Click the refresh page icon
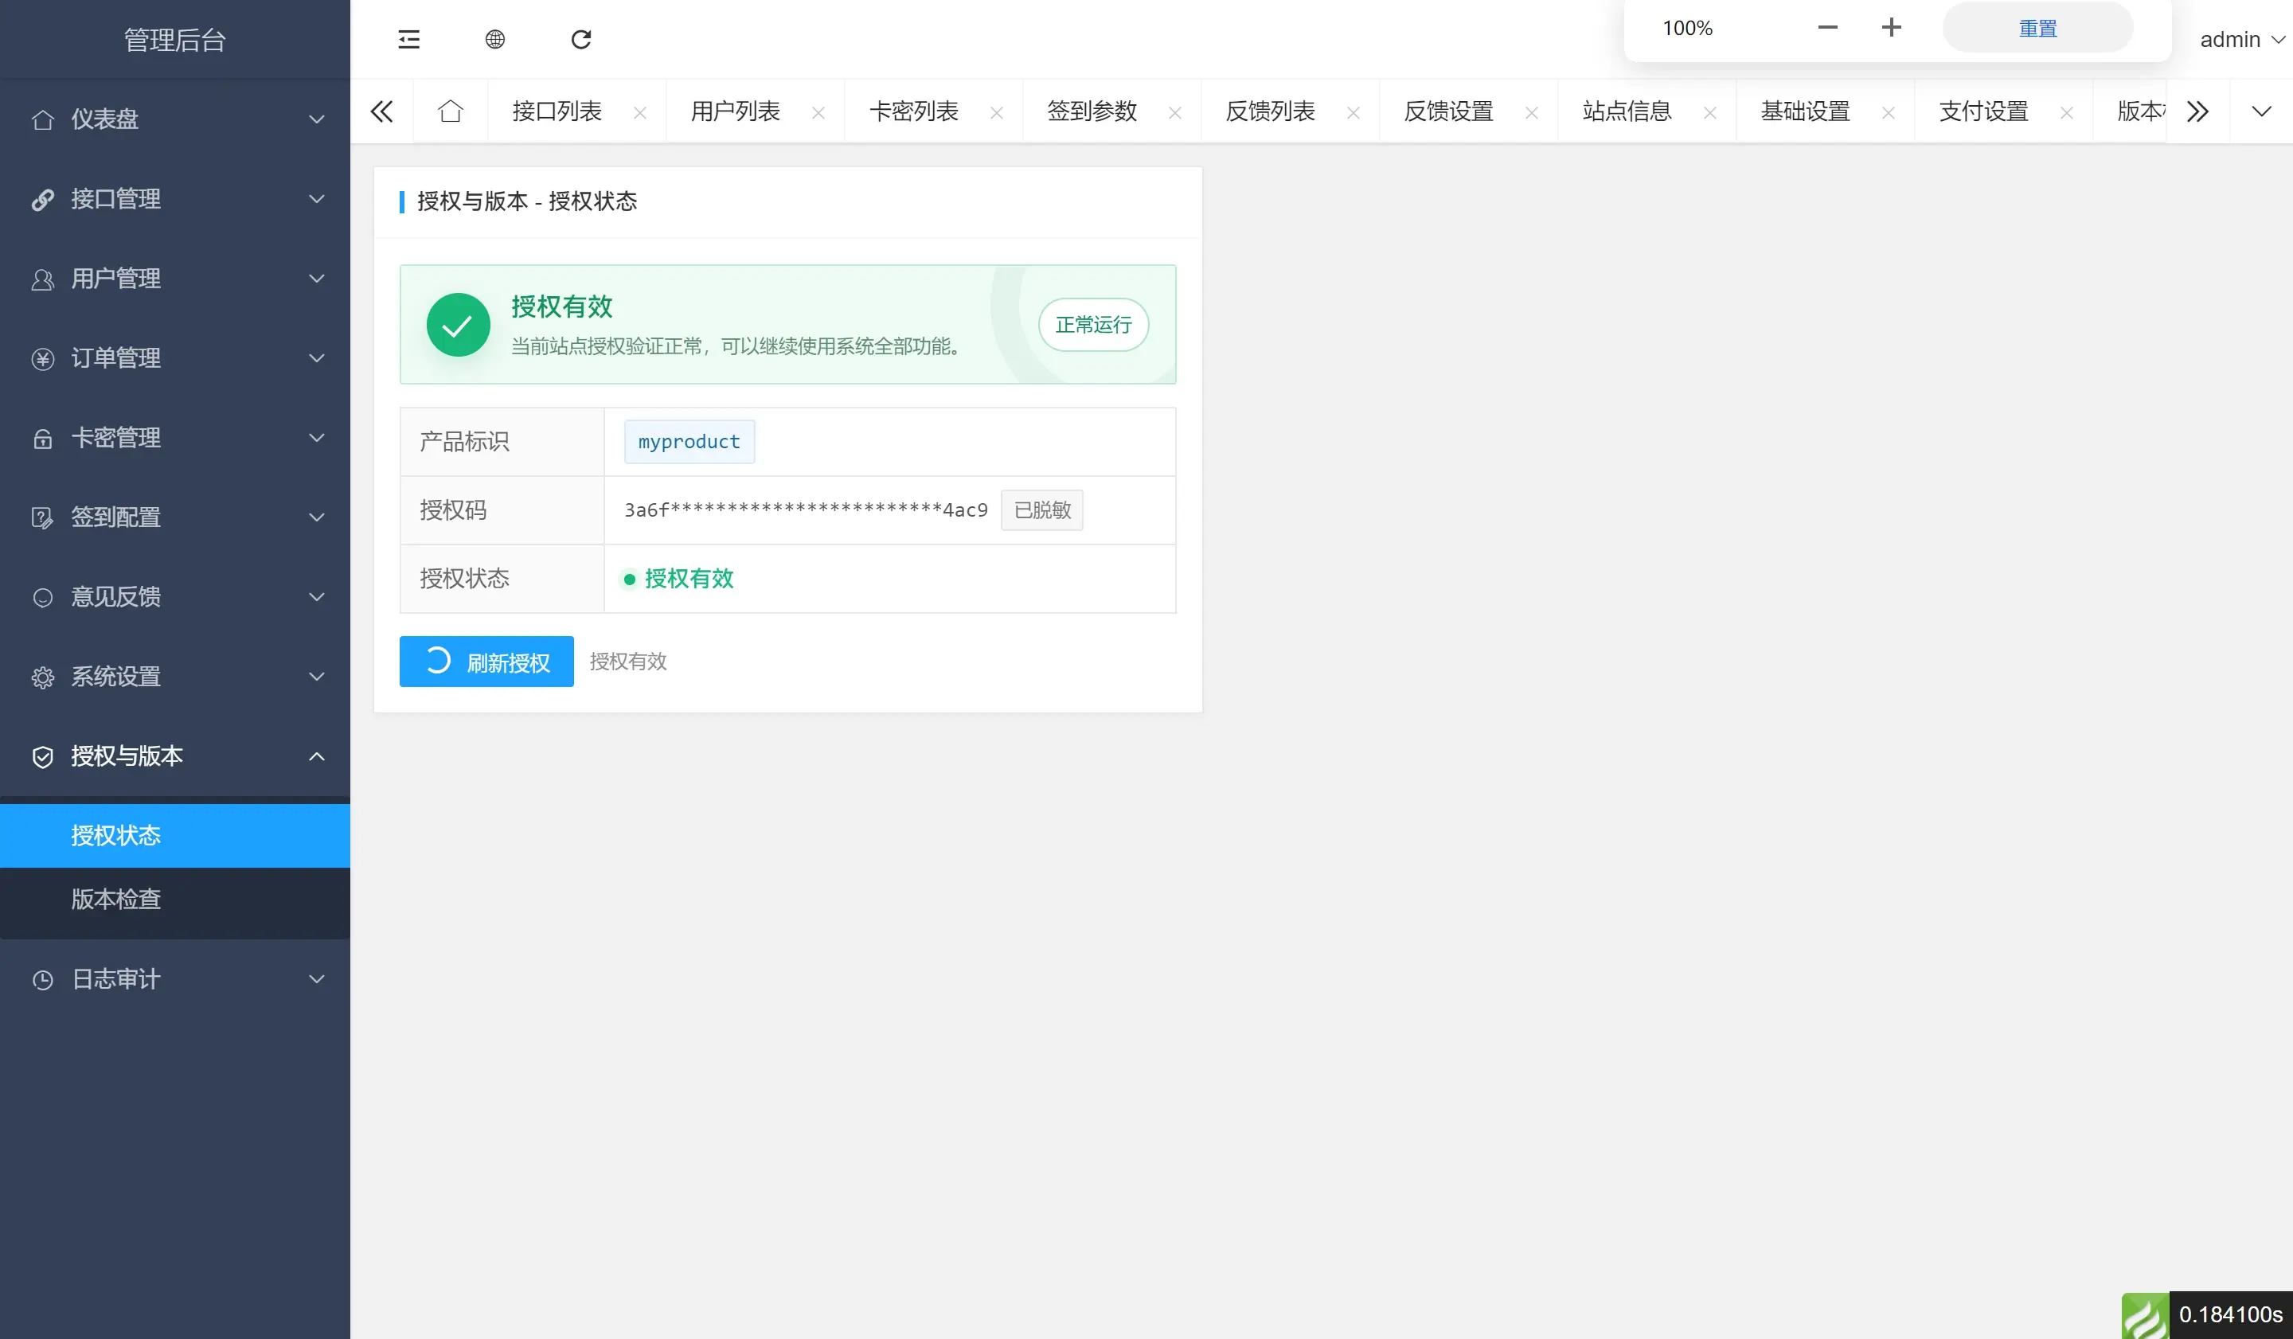This screenshot has width=2293, height=1339. point(581,39)
